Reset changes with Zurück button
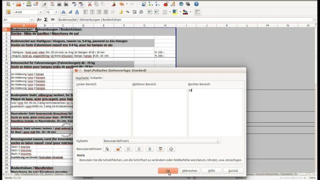Image resolution: width=320 pixels, height=180 pixels. (233, 170)
